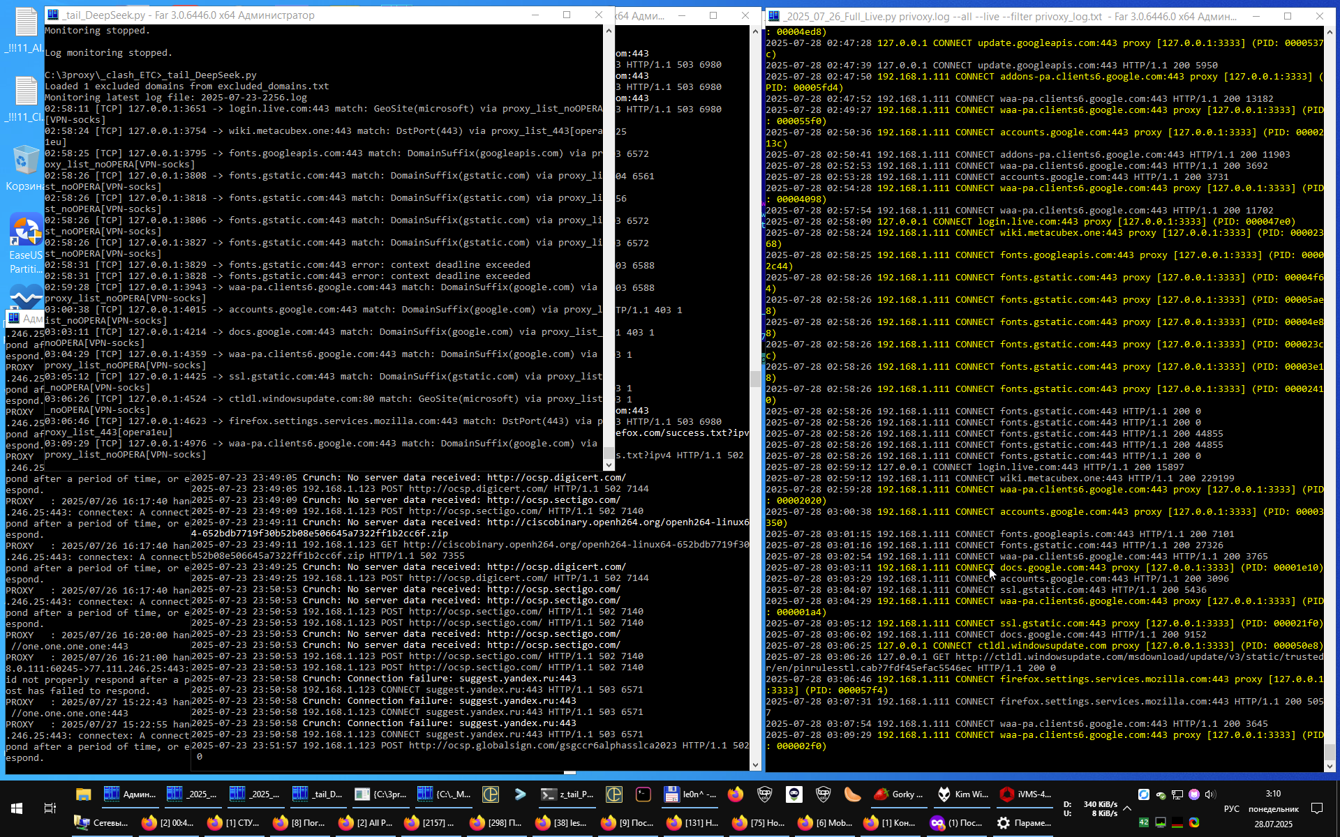The width and height of the screenshot is (1340, 837).
Task: Click scroll-up arrow in privoxy.log window
Action: (1329, 32)
